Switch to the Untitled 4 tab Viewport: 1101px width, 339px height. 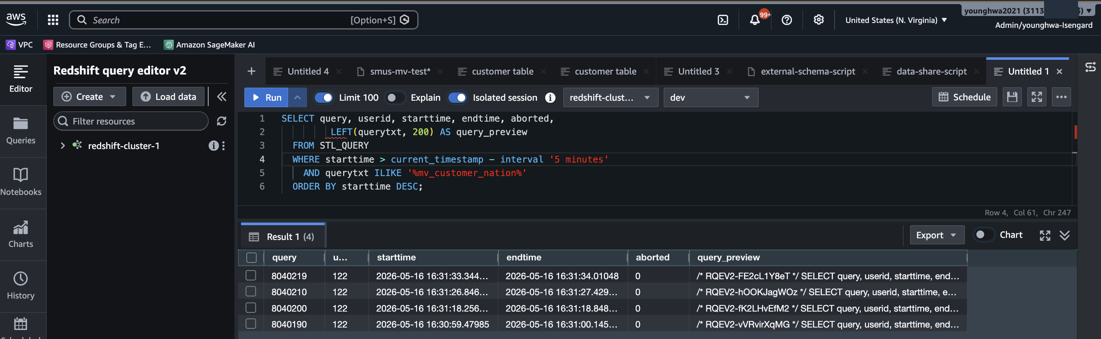[x=308, y=72]
